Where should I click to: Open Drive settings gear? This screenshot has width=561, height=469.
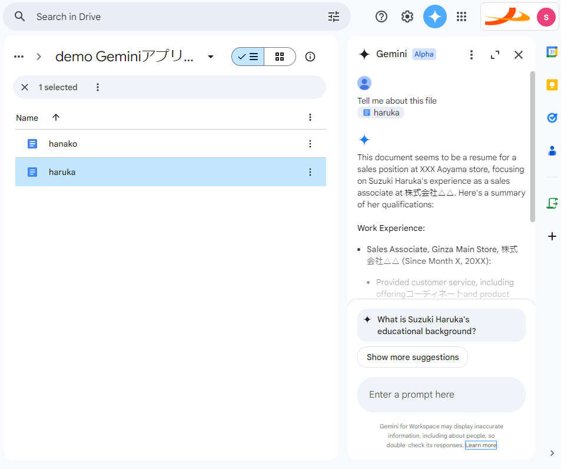coord(407,16)
